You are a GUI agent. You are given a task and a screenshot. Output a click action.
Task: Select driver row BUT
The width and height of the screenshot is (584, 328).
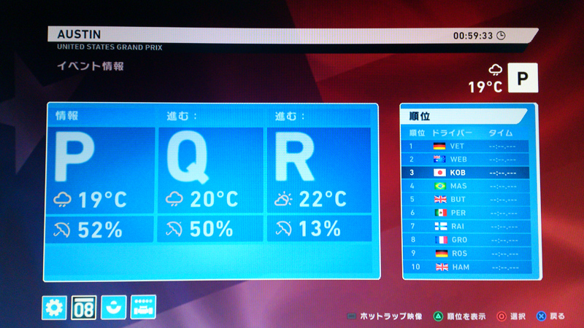click(x=466, y=199)
